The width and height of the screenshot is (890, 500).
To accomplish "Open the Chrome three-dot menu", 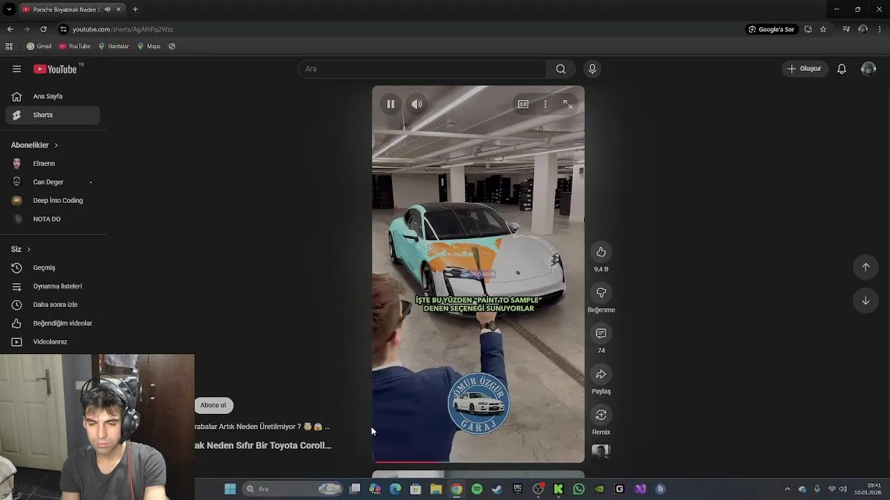I will (880, 29).
